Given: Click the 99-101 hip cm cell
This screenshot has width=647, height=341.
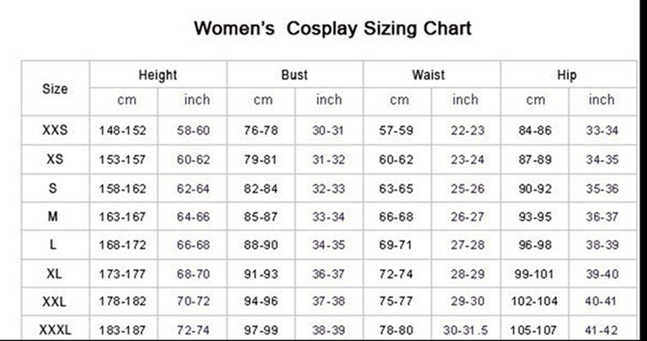Looking at the screenshot, I should tap(534, 274).
